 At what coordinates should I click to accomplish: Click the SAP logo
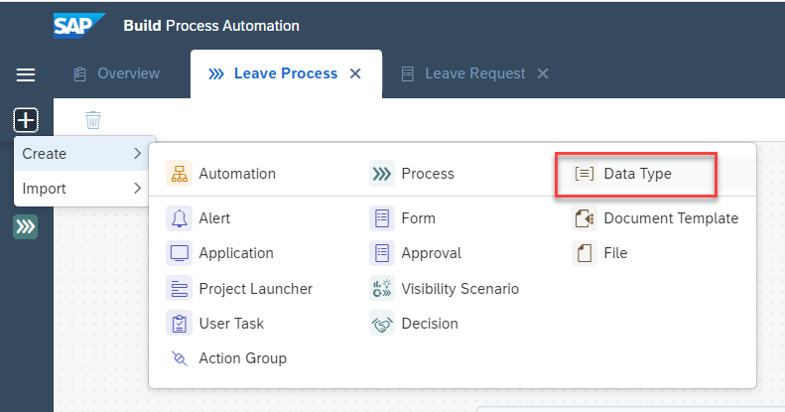[x=78, y=25]
